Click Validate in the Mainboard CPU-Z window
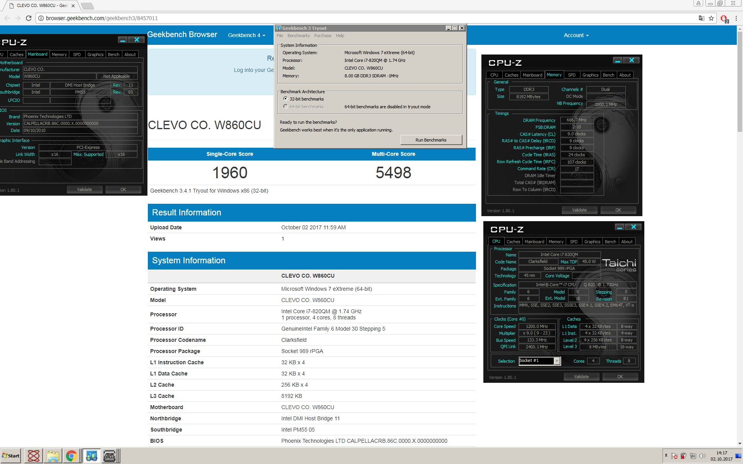 click(84, 189)
